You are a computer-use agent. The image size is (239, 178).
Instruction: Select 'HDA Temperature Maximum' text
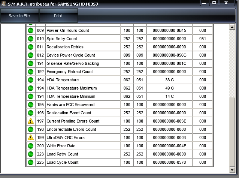coord(72,88)
